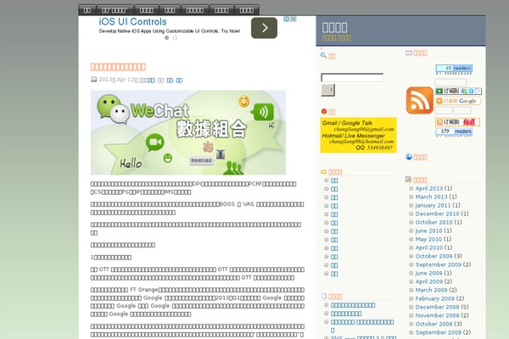Close the ad with the X icon

click(x=294, y=19)
